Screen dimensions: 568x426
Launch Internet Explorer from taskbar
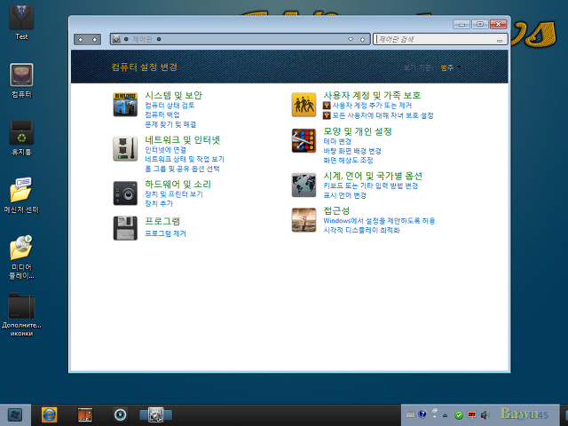click(x=50, y=415)
